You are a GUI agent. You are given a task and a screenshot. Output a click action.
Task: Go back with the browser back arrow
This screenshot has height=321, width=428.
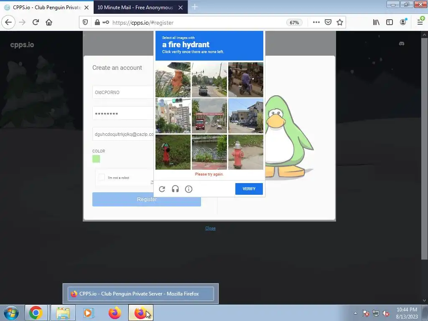8,23
